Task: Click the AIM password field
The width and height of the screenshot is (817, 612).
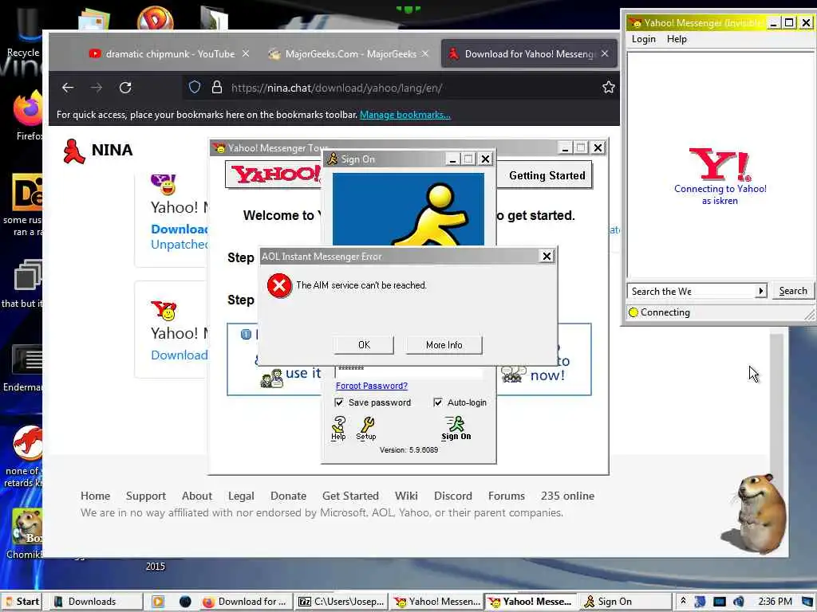Action: coord(409,370)
